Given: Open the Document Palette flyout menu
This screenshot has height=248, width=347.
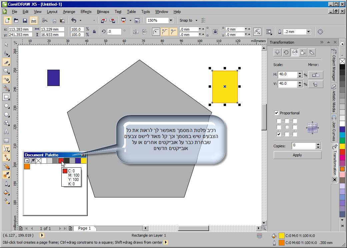Looking at the screenshot, I should point(27,161).
